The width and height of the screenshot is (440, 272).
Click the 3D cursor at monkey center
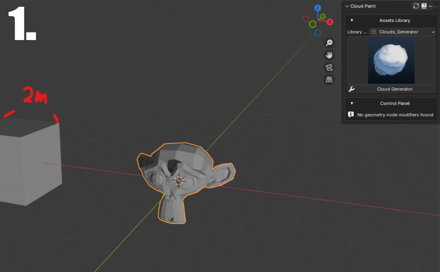(x=179, y=181)
